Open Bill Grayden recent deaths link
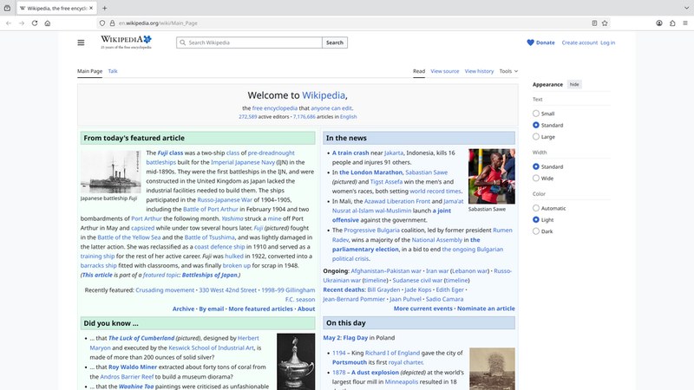The image size is (694, 390). pyautogui.click(x=383, y=290)
